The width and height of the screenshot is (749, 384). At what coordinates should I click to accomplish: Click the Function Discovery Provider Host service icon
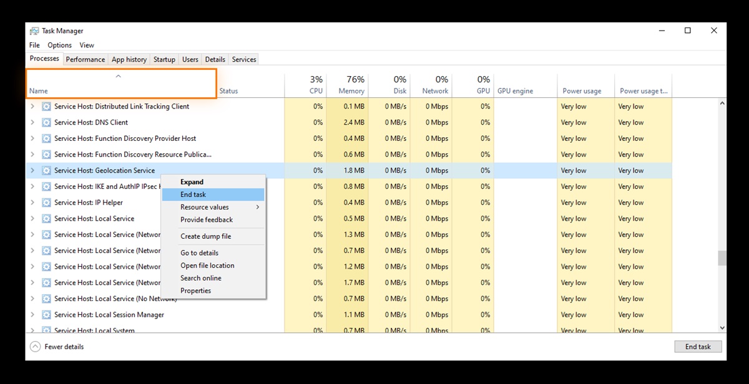(46, 138)
